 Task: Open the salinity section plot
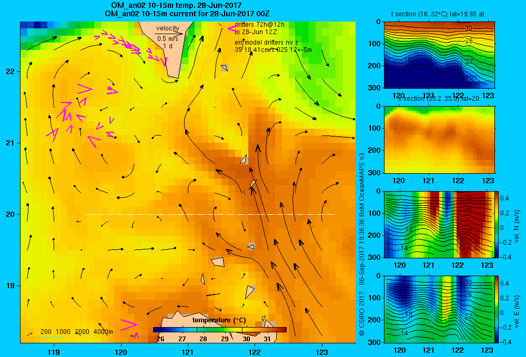439,140
